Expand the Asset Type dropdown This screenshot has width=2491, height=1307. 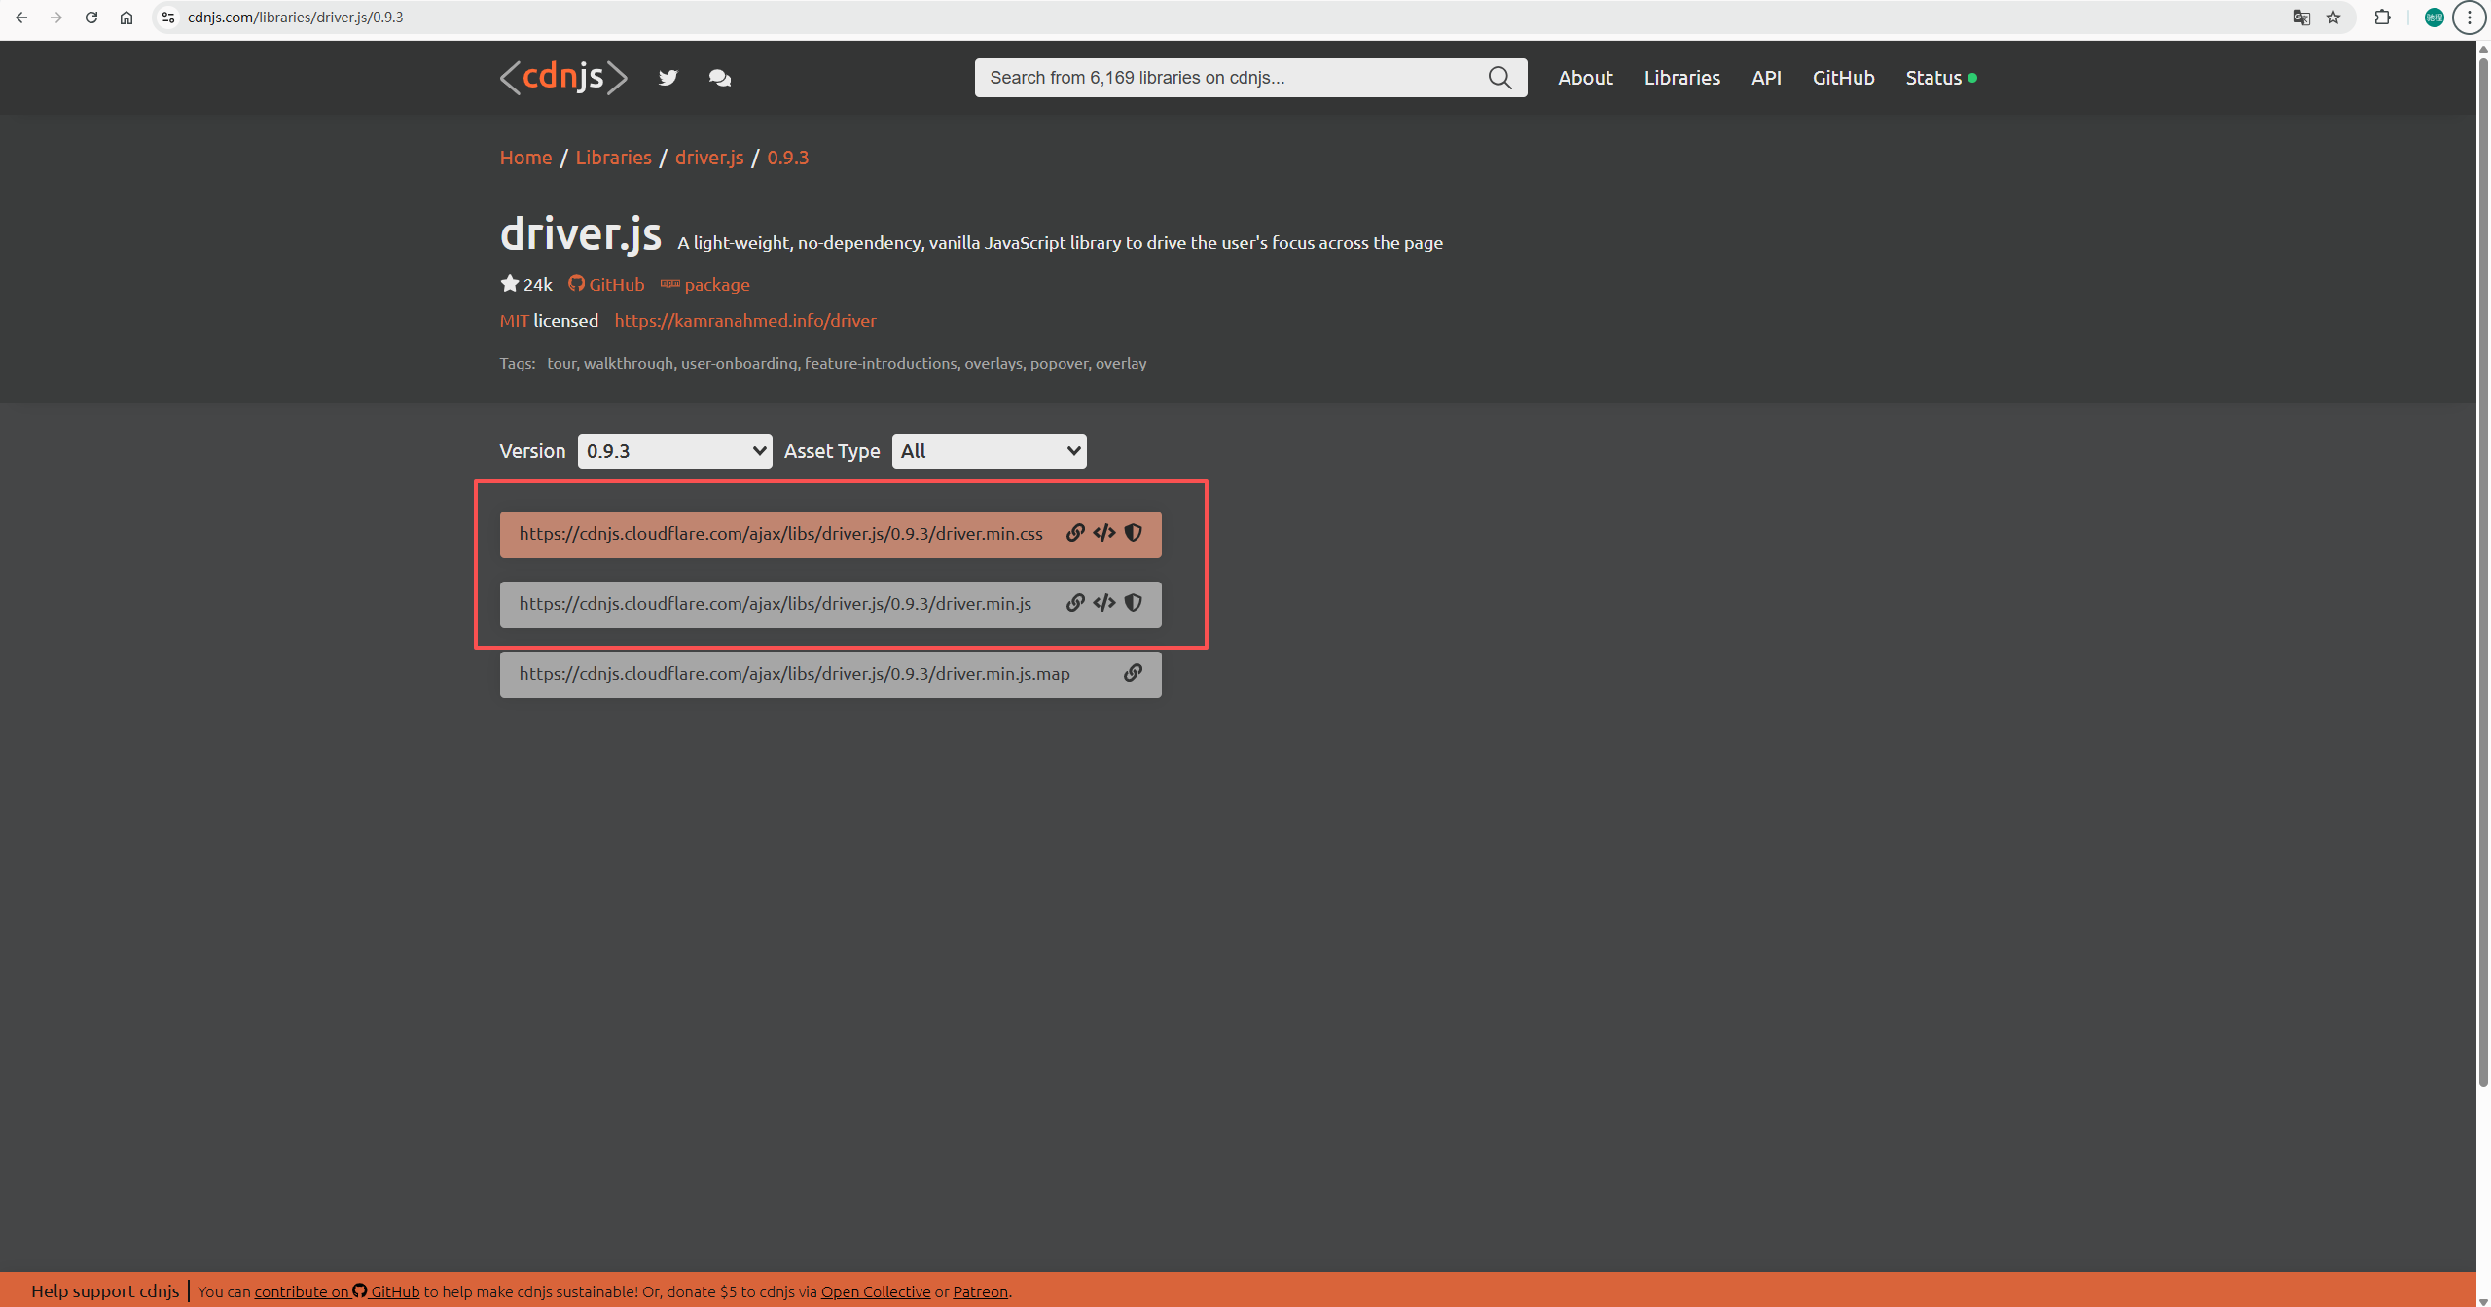989,451
